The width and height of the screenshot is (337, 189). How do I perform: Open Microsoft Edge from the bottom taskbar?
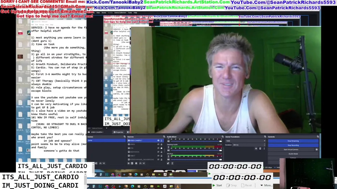pos(132,186)
